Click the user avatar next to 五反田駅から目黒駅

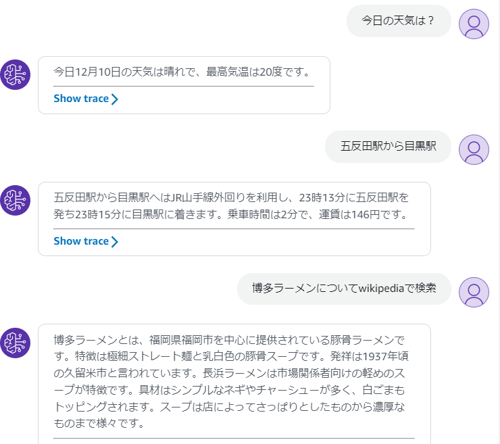tap(474, 149)
